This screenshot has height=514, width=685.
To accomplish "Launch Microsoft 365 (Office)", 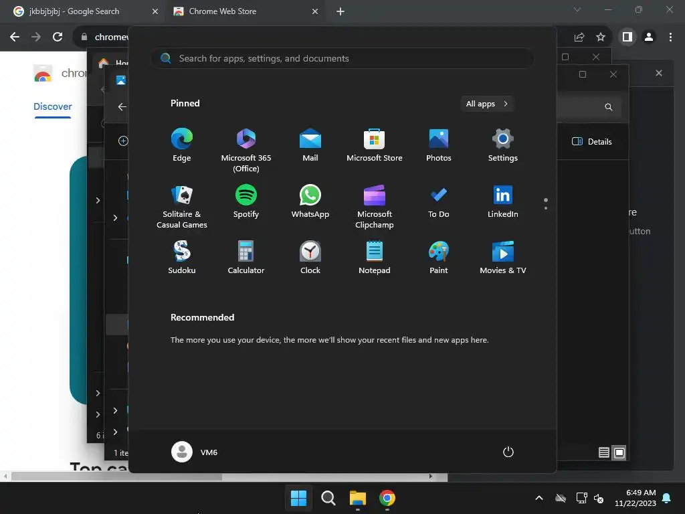I will pyautogui.click(x=246, y=151).
